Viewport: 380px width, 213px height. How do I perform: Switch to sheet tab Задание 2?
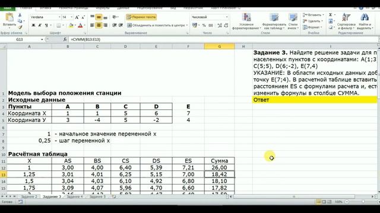tap(29, 196)
